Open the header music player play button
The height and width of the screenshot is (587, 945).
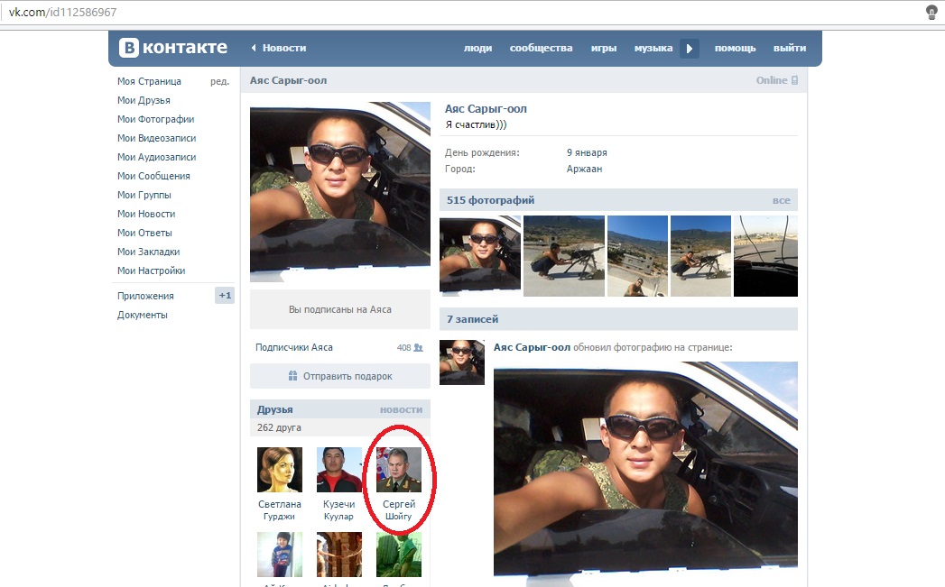[690, 48]
